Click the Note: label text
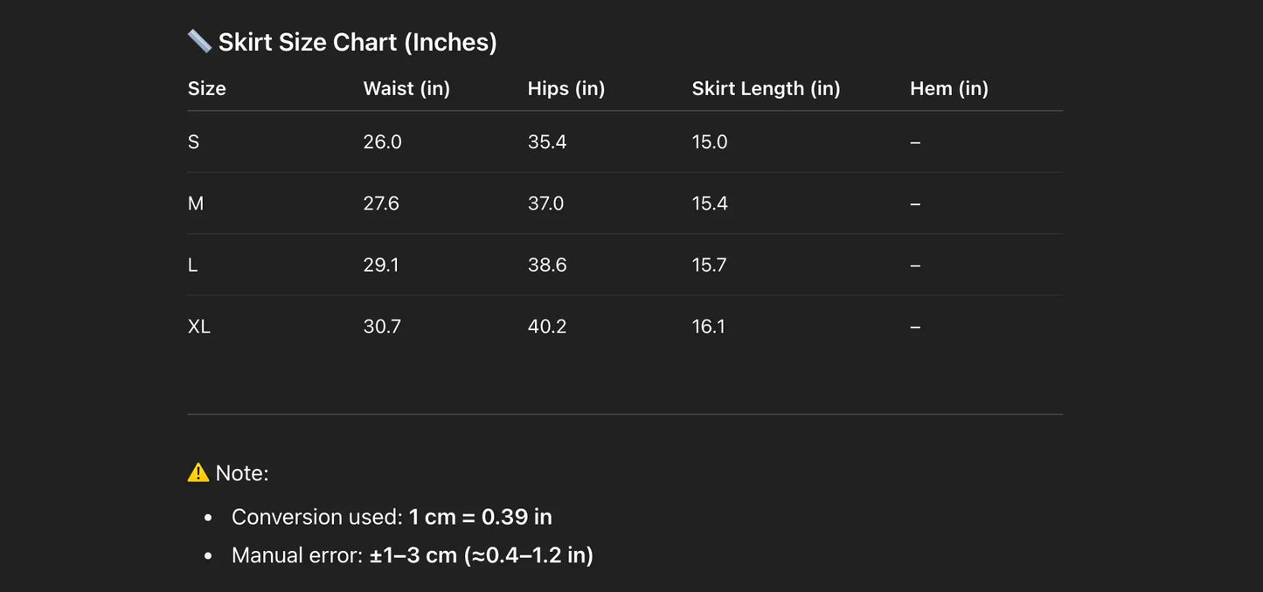Screen dimensions: 1263x592 coord(242,473)
